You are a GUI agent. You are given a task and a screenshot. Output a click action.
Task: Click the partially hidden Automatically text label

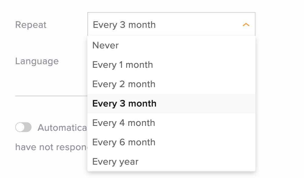62,128
